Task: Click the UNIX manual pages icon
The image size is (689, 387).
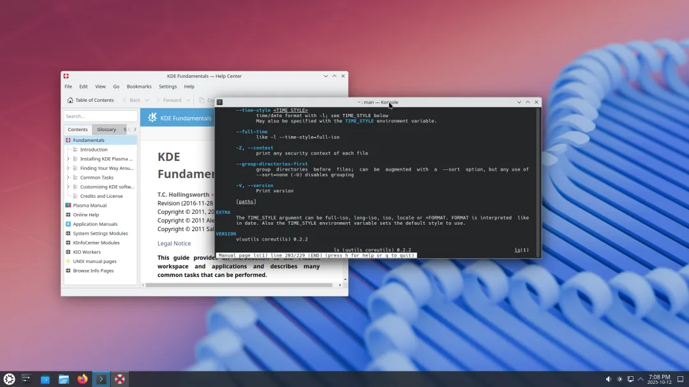Action: click(68, 261)
